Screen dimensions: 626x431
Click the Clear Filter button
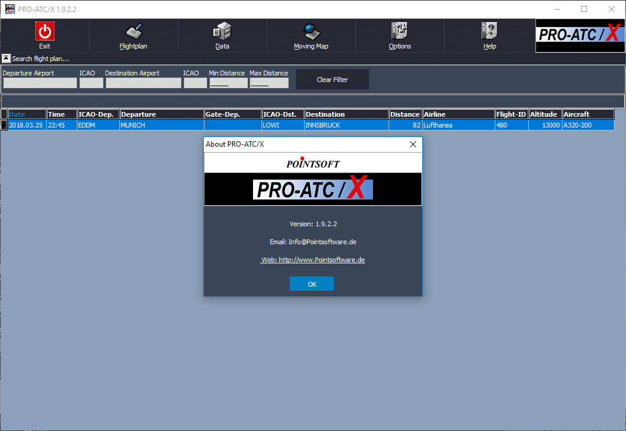coord(332,80)
